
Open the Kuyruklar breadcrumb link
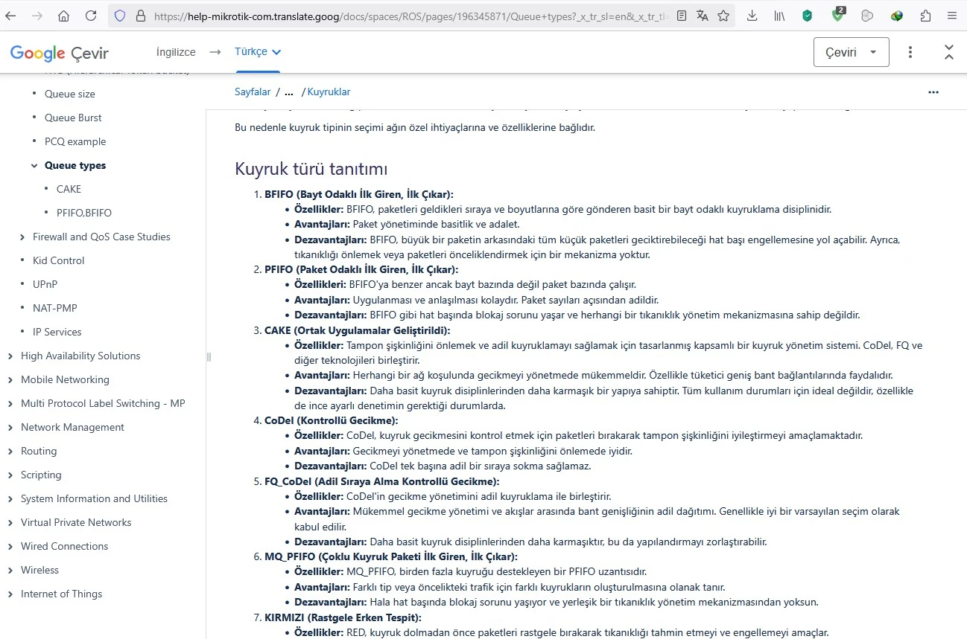[x=329, y=91]
